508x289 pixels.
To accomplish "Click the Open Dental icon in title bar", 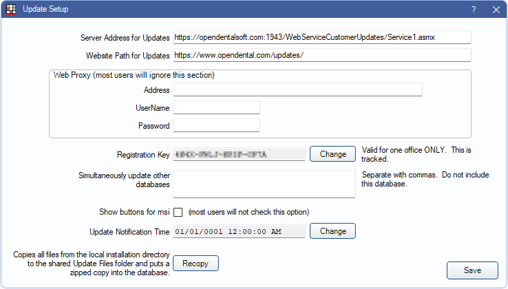I will coord(10,10).
